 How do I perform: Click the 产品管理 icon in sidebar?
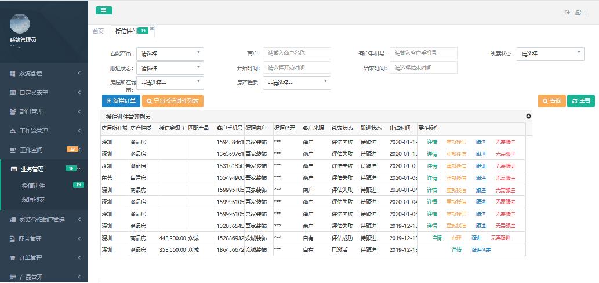(12, 277)
